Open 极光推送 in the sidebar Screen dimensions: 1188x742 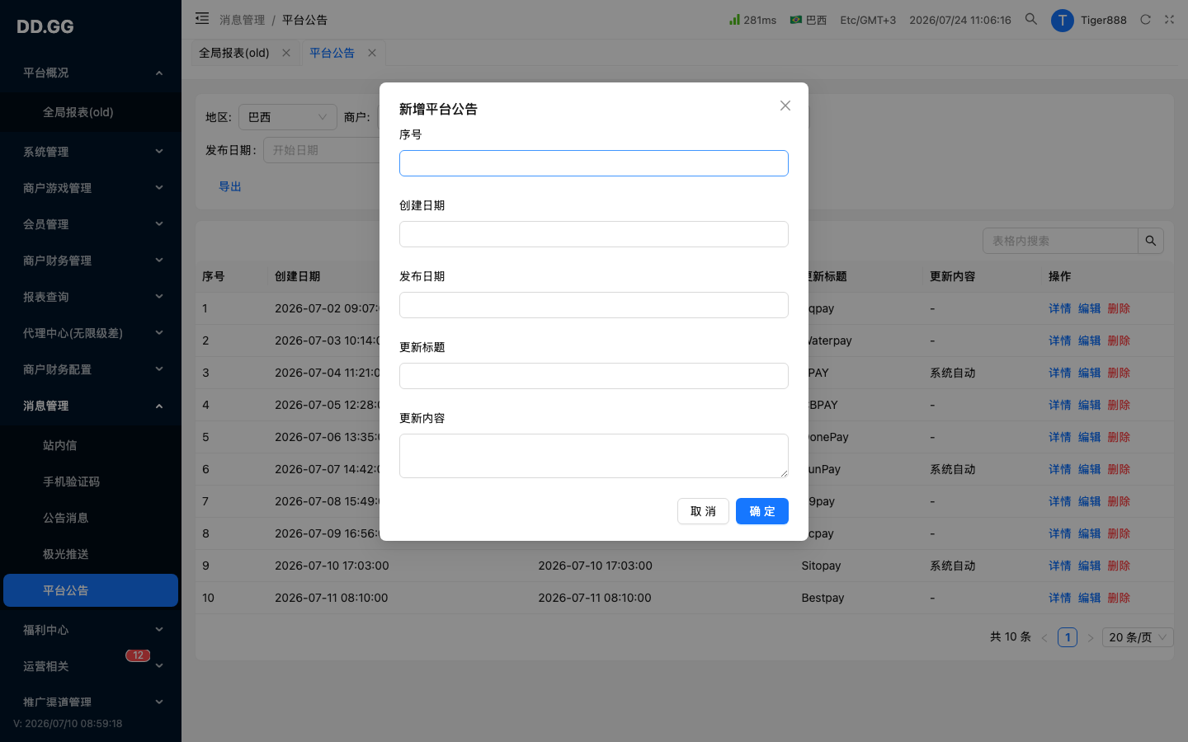(x=91, y=554)
